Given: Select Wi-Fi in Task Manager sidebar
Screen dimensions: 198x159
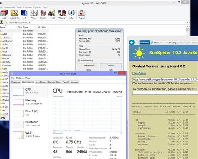Looking at the screenshot, I should point(18,135).
